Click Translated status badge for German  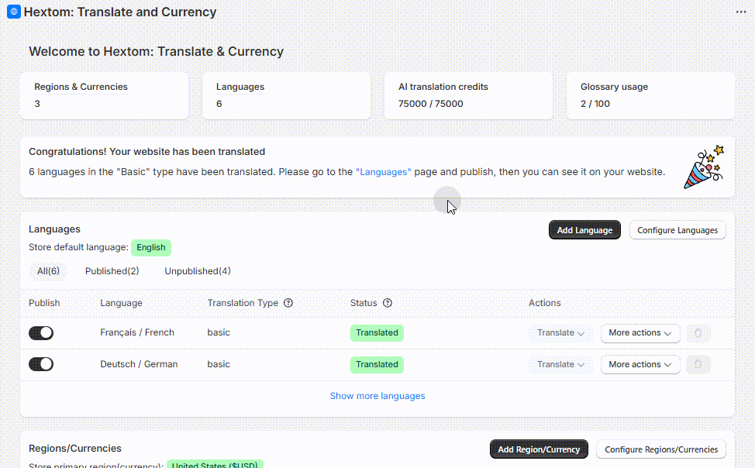click(x=377, y=364)
